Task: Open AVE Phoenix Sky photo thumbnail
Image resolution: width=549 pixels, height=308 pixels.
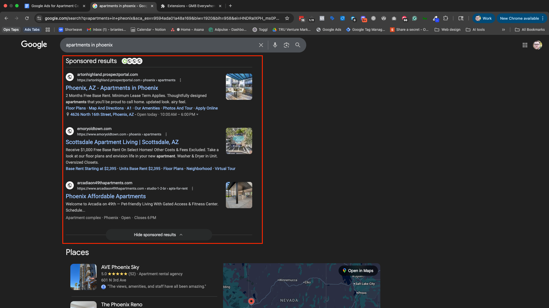Action: click(83, 277)
